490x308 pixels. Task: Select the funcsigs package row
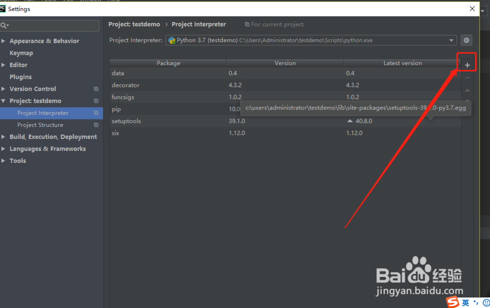[x=285, y=97]
